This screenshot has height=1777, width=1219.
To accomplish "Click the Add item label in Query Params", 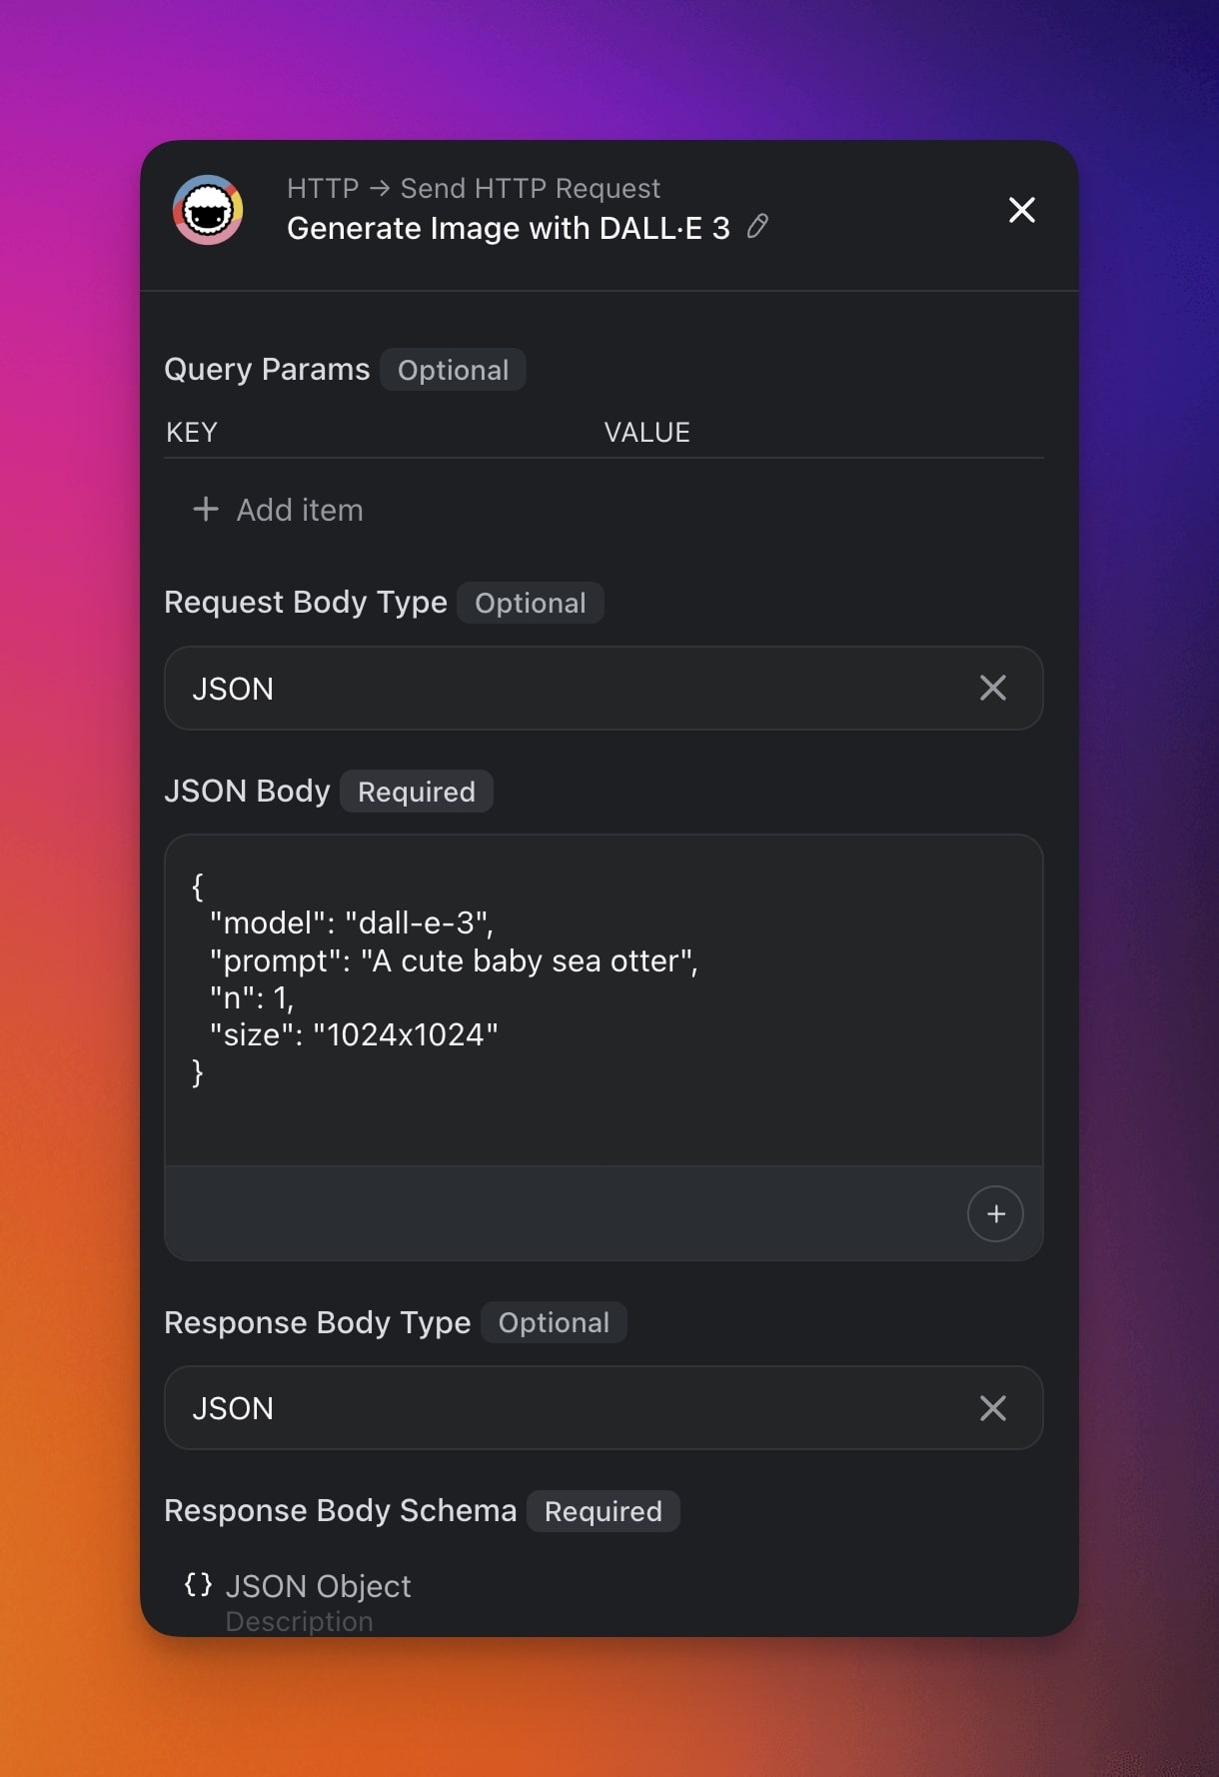I will coord(300,510).
